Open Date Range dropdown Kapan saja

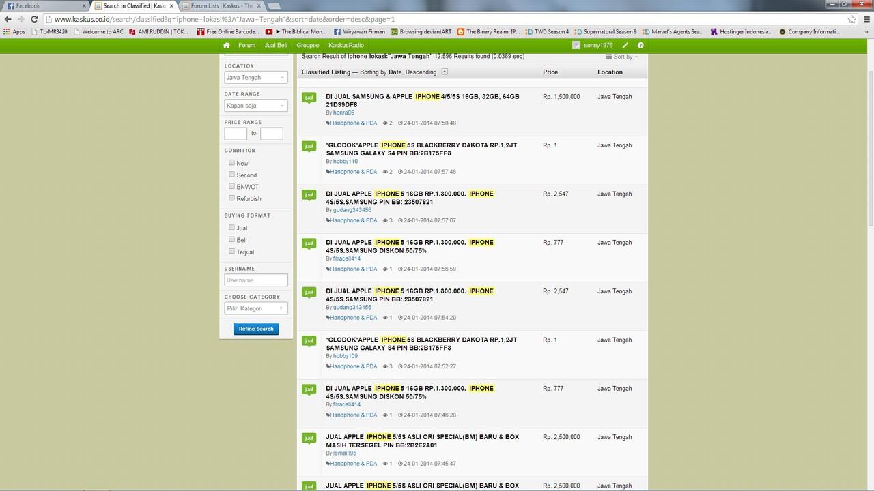[256, 105]
